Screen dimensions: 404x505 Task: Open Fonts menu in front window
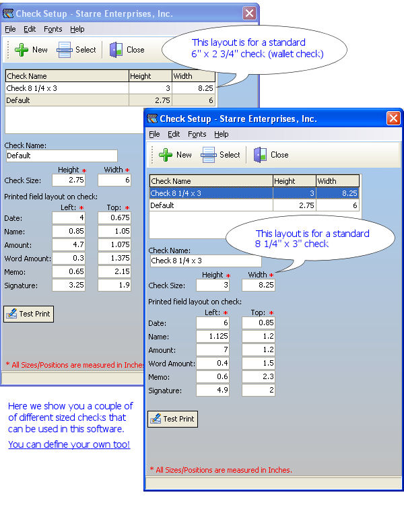click(197, 134)
